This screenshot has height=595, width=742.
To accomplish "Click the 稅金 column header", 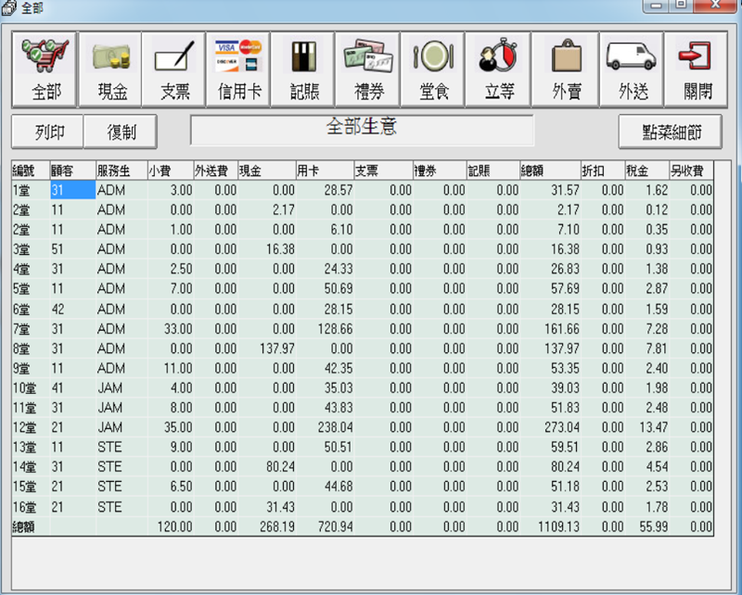I will coord(646,171).
